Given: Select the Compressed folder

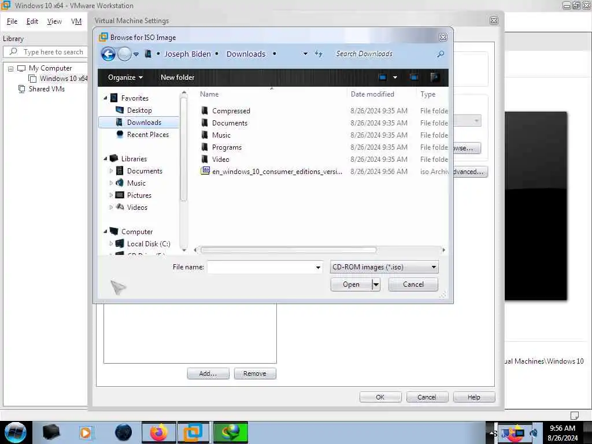Looking at the screenshot, I should [231, 111].
